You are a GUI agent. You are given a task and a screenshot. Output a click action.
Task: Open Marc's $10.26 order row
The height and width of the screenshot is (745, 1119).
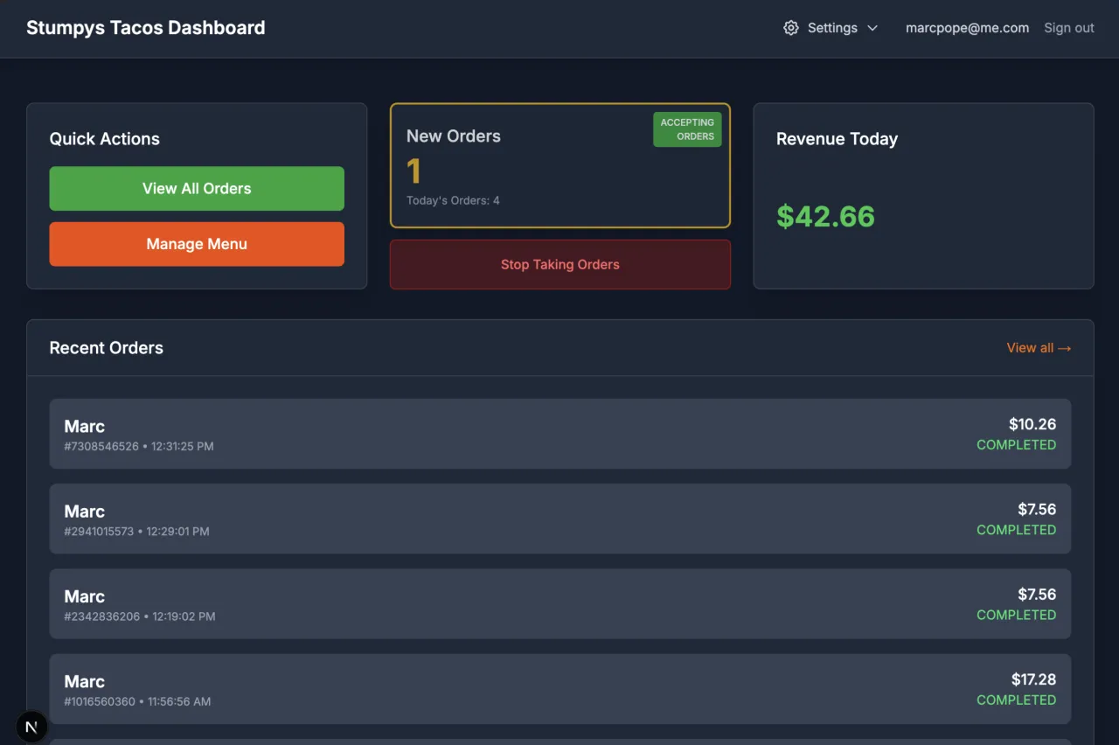559,434
